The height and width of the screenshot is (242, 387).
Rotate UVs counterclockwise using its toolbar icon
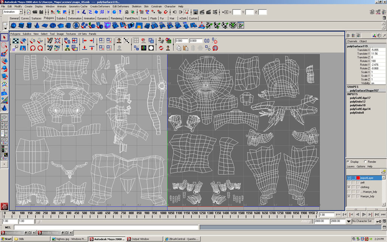(x=32, y=48)
